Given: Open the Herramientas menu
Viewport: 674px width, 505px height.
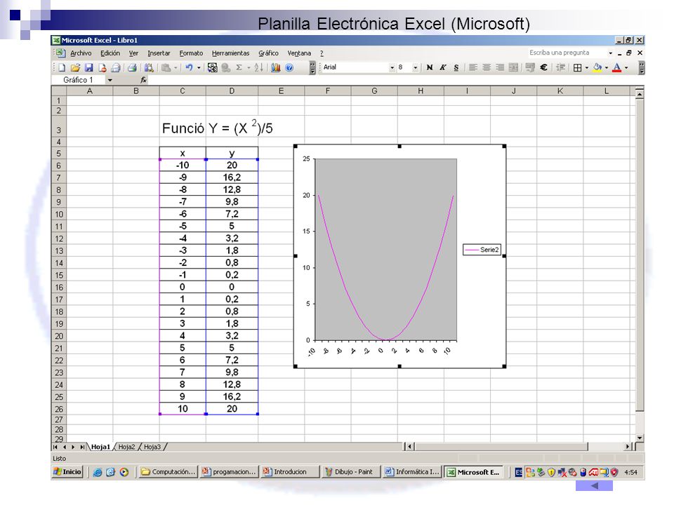Looking at the screenshot, I should (x=230, y=53).
